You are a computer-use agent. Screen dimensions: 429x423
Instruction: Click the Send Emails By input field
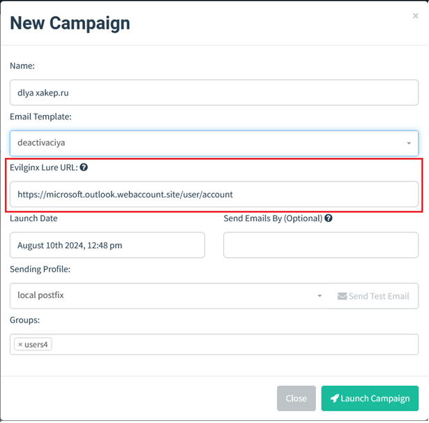(321, 245)
